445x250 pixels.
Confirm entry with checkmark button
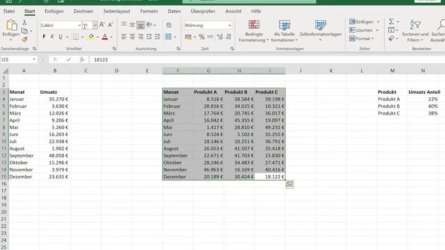click(x=68, y=60)
